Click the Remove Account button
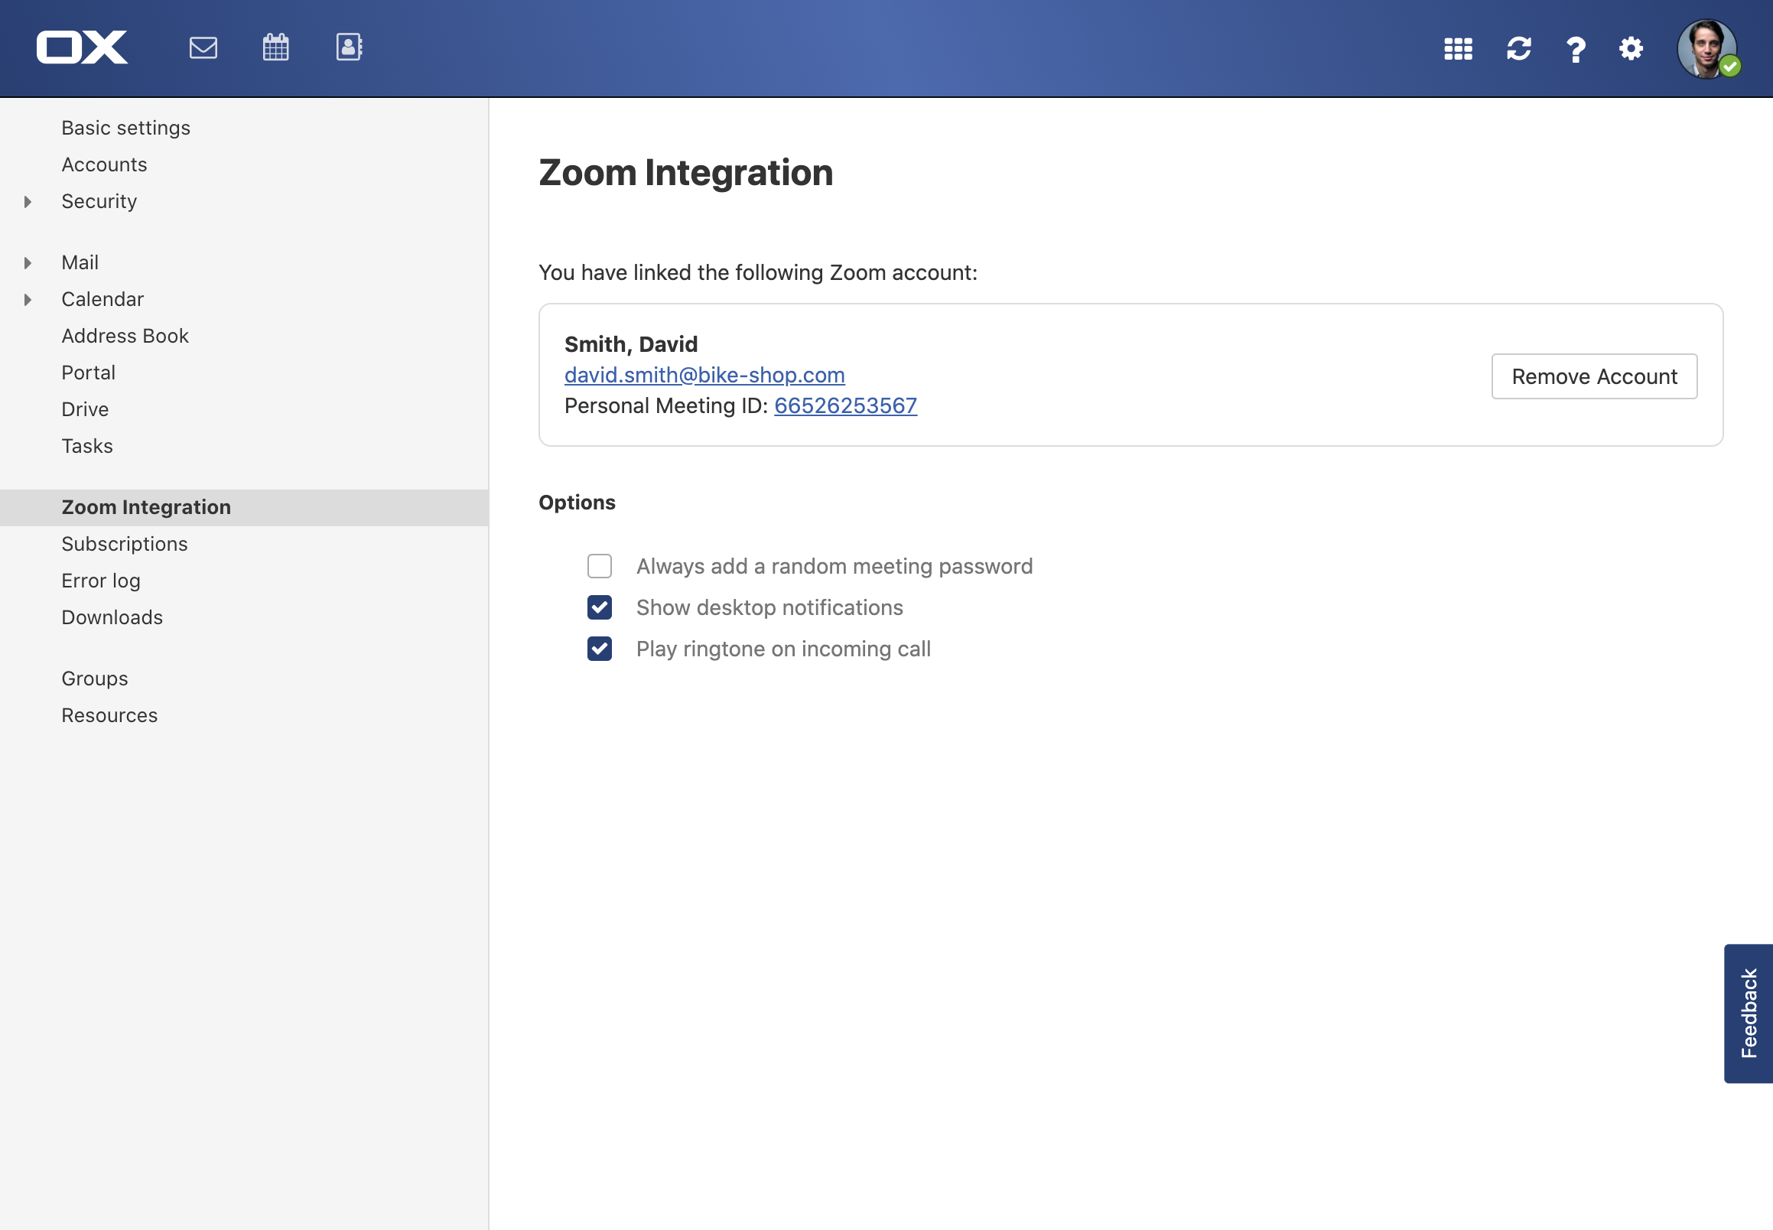This screenshot has width=1773, height=1230. (x=1593, y=376)
